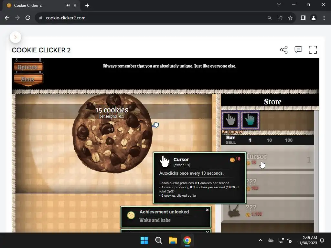Click the Wake and bake achievement cookie icon
Viewport: 331px width, 248px height.
pyautogui.click(x=131, y=215)
